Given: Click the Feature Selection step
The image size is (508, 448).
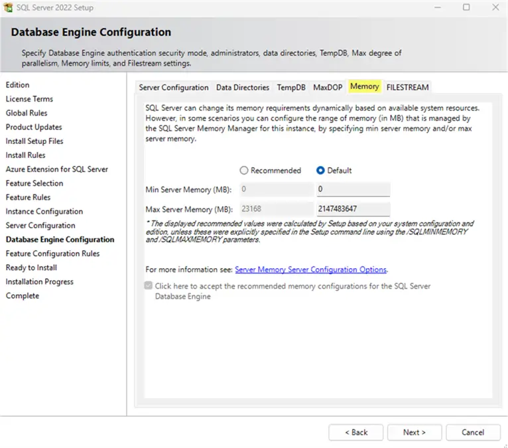Looking at the screenshot, I should 34,183.
